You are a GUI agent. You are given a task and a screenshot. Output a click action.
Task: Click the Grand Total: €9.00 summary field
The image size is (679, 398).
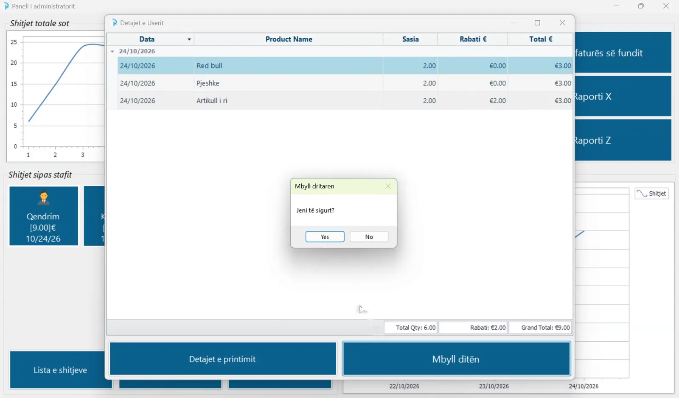pyautogui.click(x=540, y=327)
